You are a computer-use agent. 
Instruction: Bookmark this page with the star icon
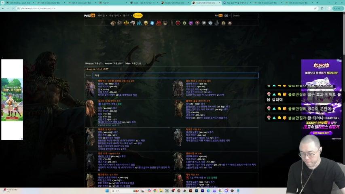pos(315,8)
